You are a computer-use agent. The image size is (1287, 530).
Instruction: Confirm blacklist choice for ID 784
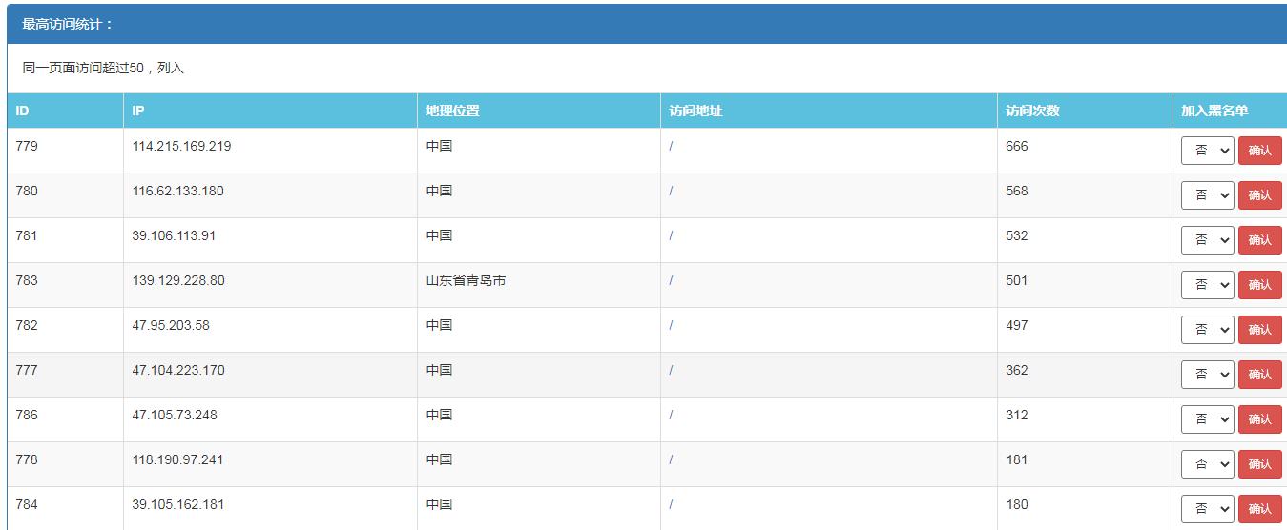tap(1259, 509)
